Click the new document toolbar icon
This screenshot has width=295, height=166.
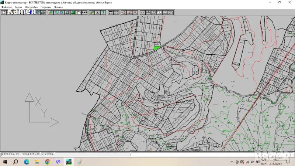click(x=4, y=13)
